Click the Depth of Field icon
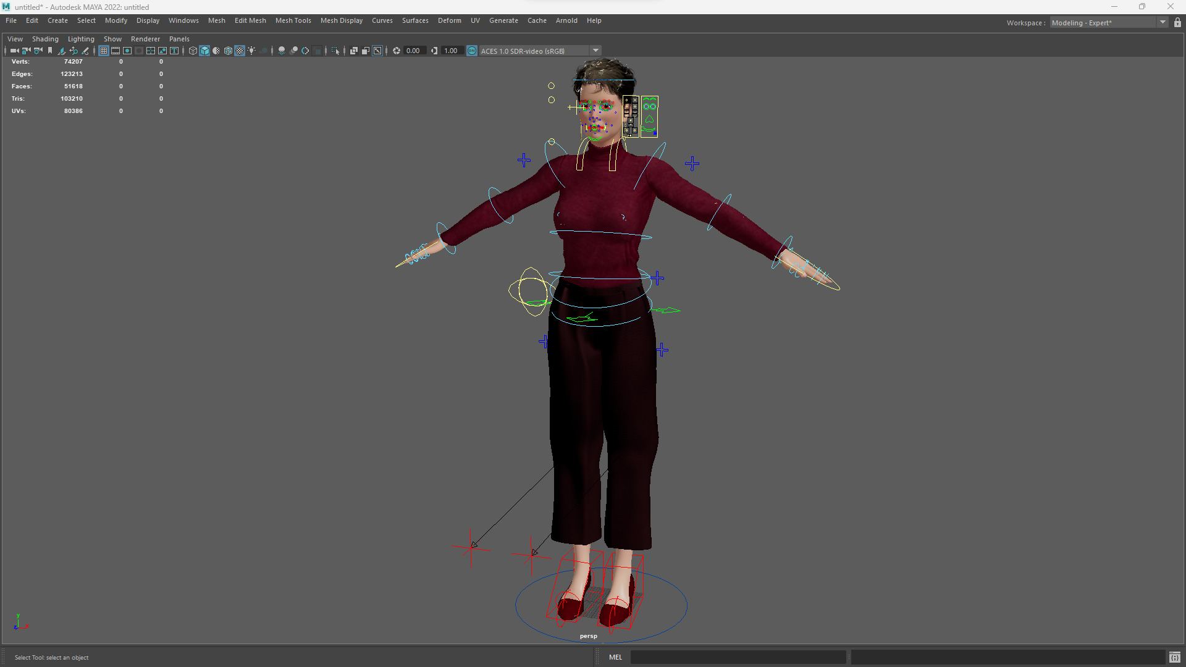This screenshot has width=1186, height=667. tap(318, 51)
